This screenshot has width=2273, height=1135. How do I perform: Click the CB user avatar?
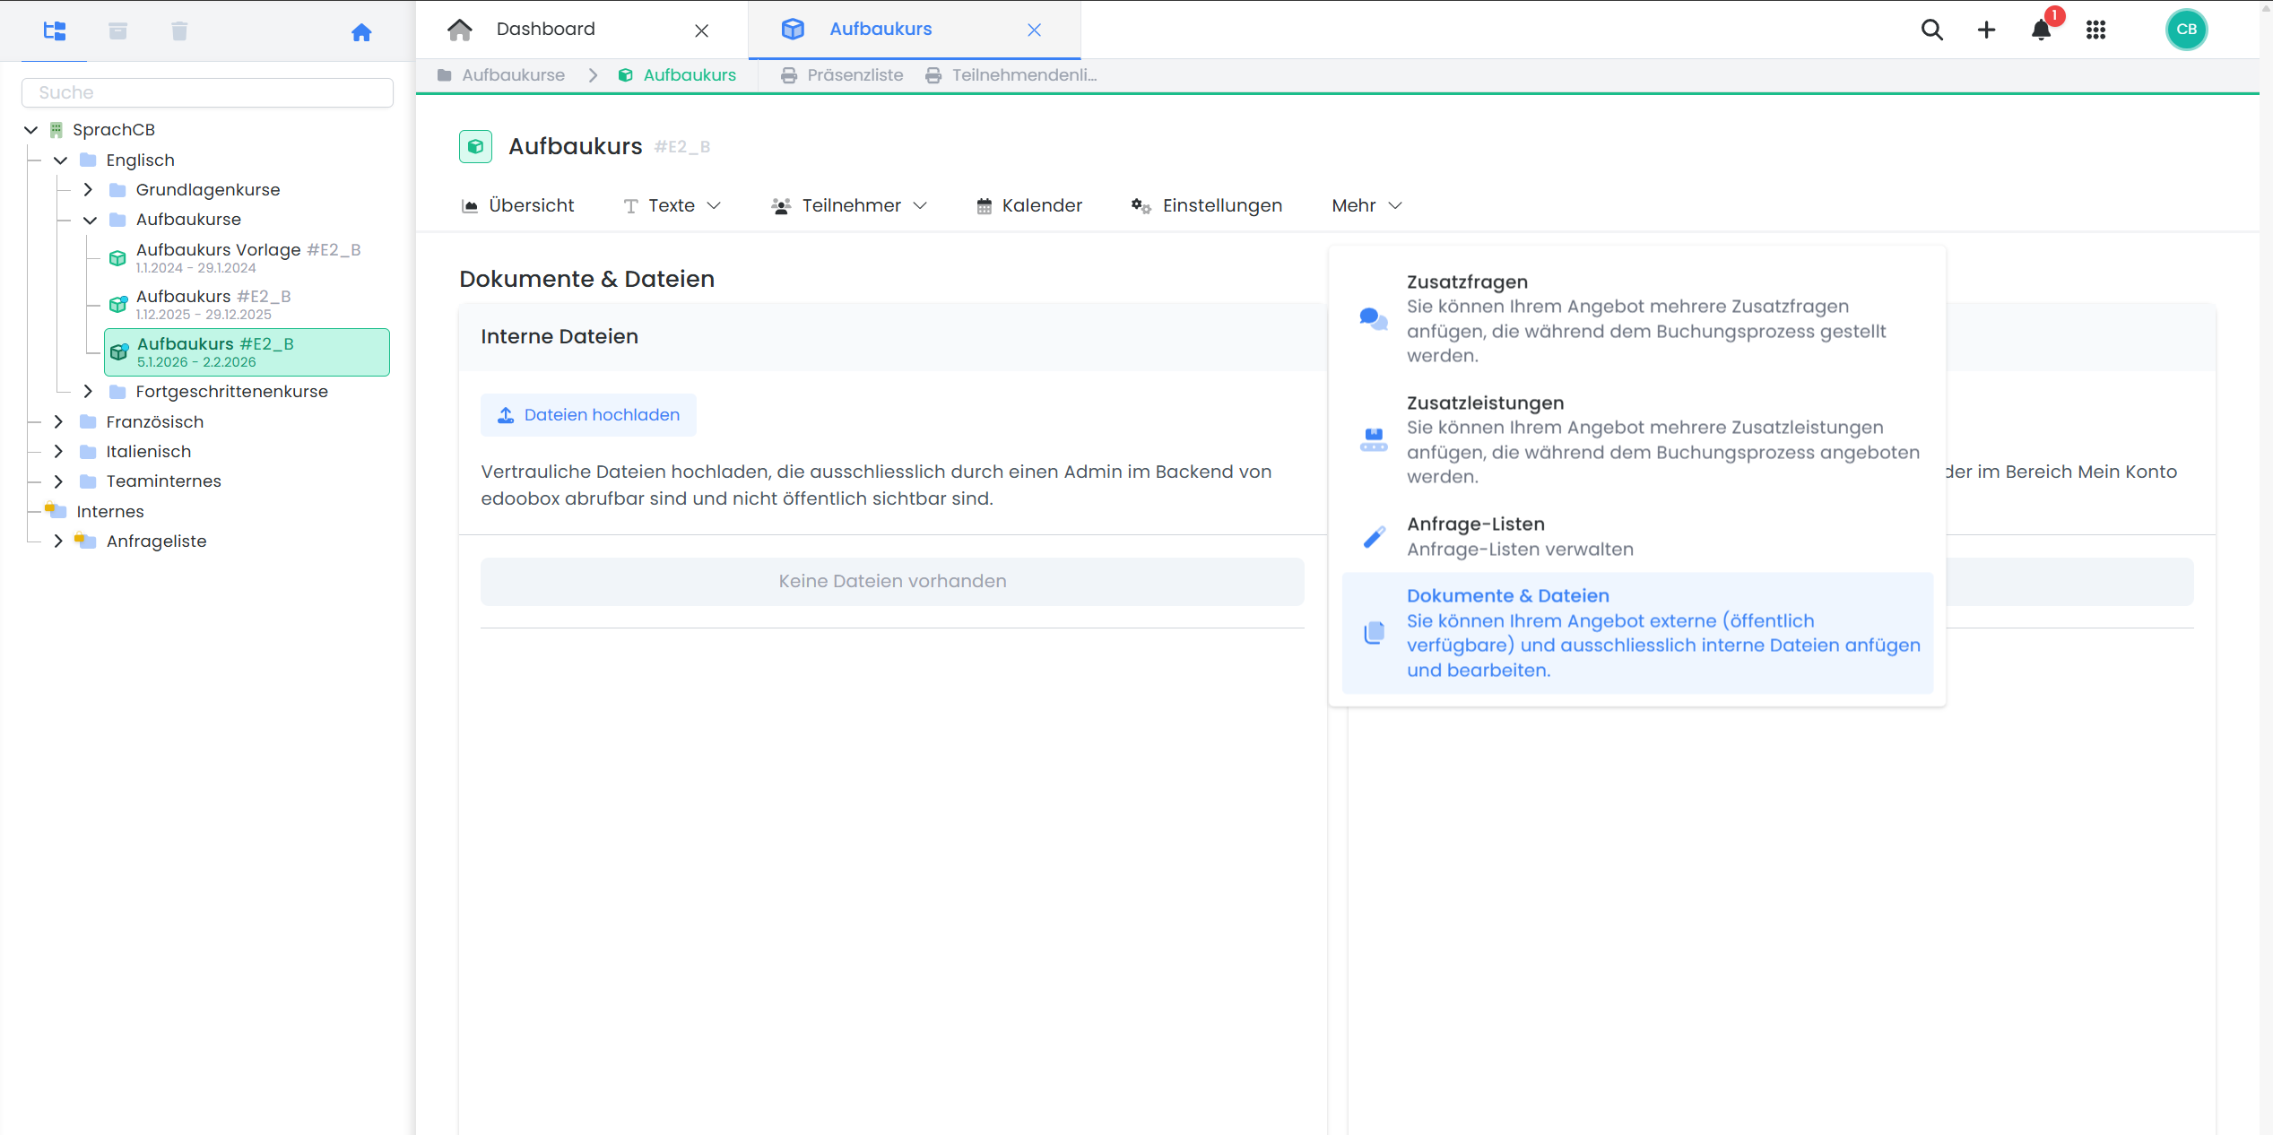pyautogui.click(x=2186, y=30)
